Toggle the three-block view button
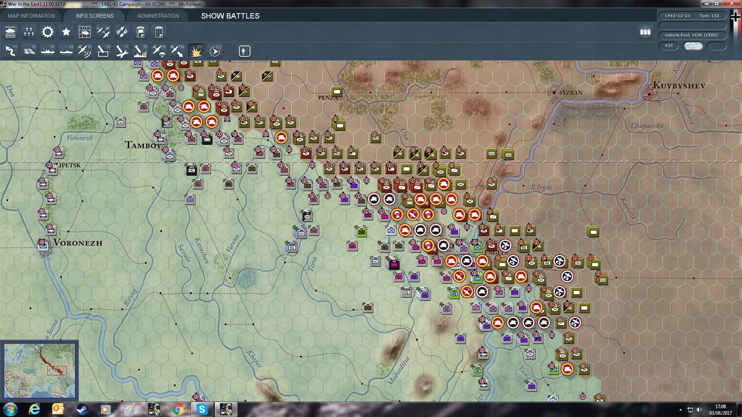742x417 pixels. point(645,32)
